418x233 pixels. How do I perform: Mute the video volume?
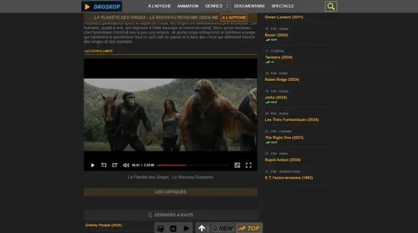pyautogui.click(x=126, y=165)
